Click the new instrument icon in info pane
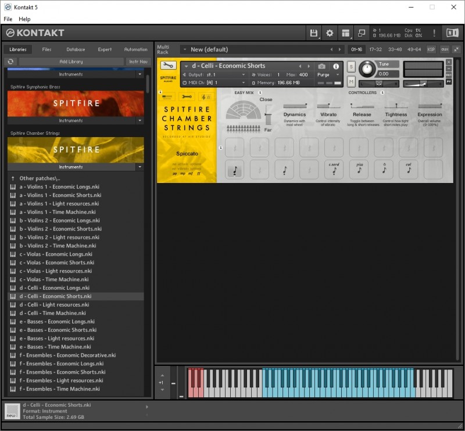Screen dimensions: 465x431 (12, 411)
